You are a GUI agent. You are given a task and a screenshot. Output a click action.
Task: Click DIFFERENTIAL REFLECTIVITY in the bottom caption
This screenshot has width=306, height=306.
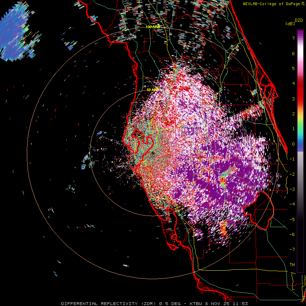click(99, 304)
